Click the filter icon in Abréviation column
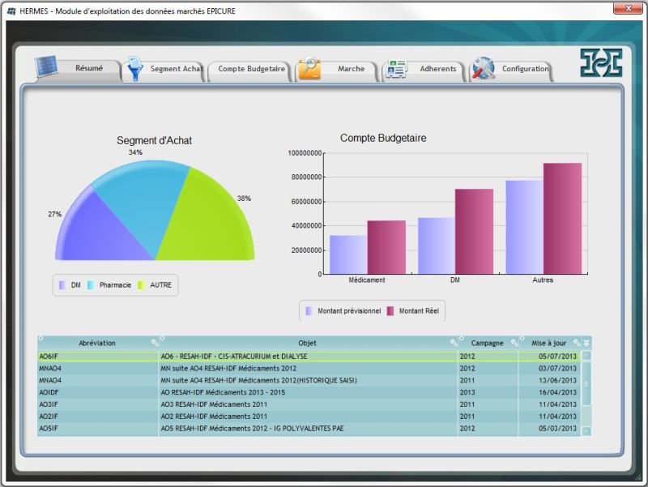 tap(154, 343)
